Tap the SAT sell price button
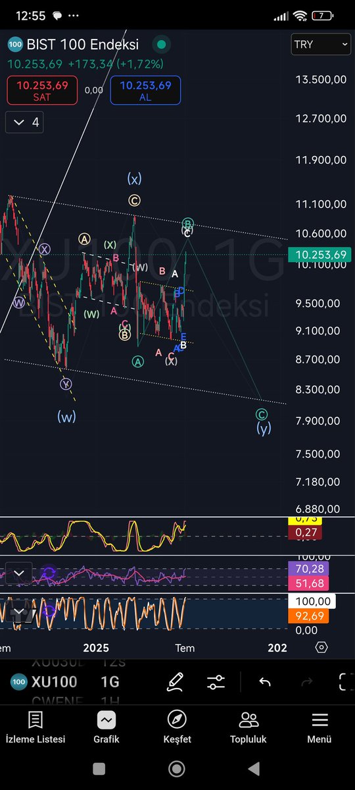Viewport: 355px width, 790px height. point(42,90)
